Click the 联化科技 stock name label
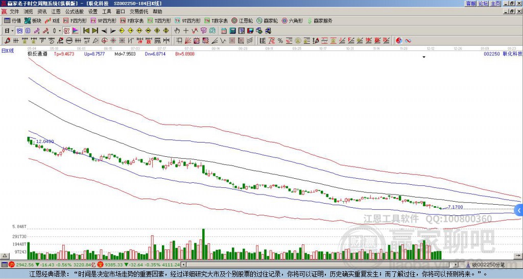 [x=512, y=53]
